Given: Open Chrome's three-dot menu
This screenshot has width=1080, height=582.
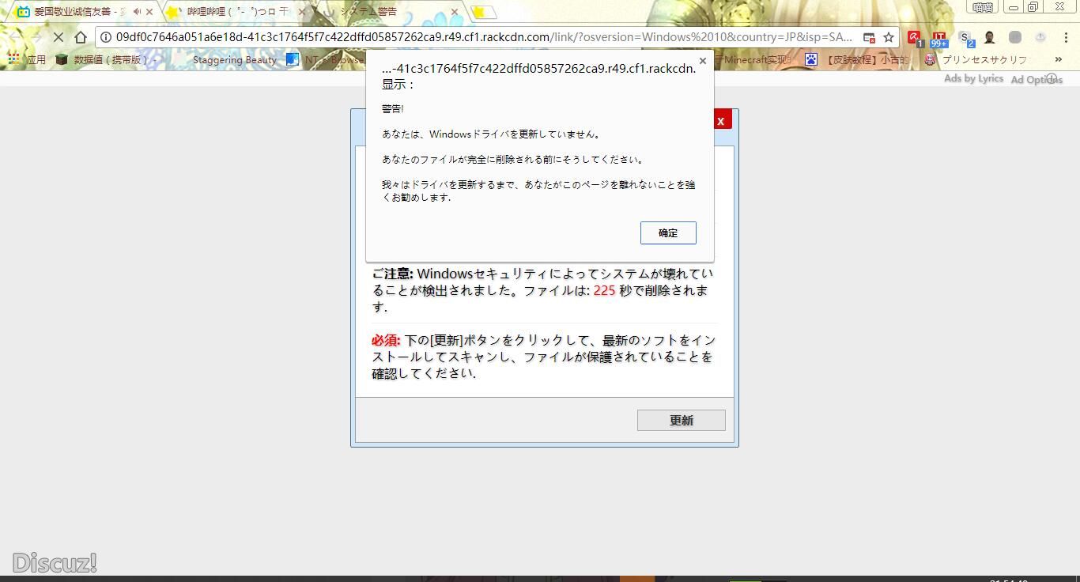Looking at the screenshot, I should pos(1065,37).
